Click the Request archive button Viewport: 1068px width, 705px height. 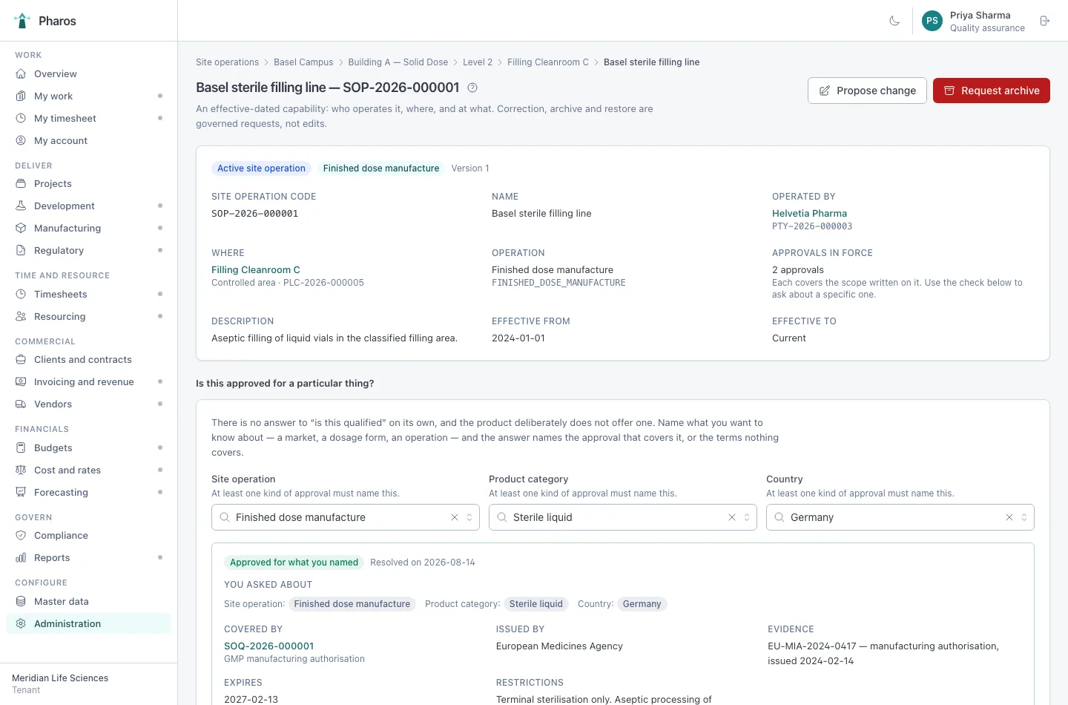coord(992,91)
